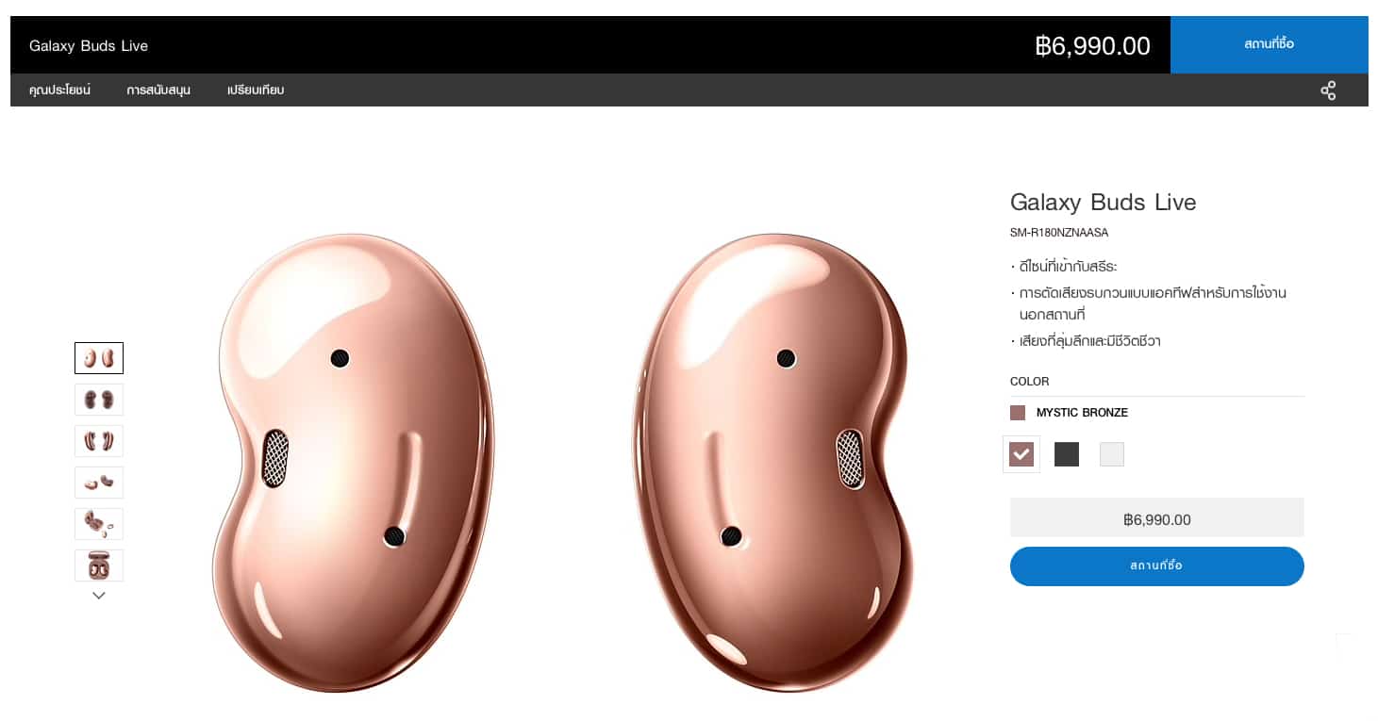Choose the white color swatch
Image resolution: width=1378 pixels, height=721 pixels.
coord(1112,454)
